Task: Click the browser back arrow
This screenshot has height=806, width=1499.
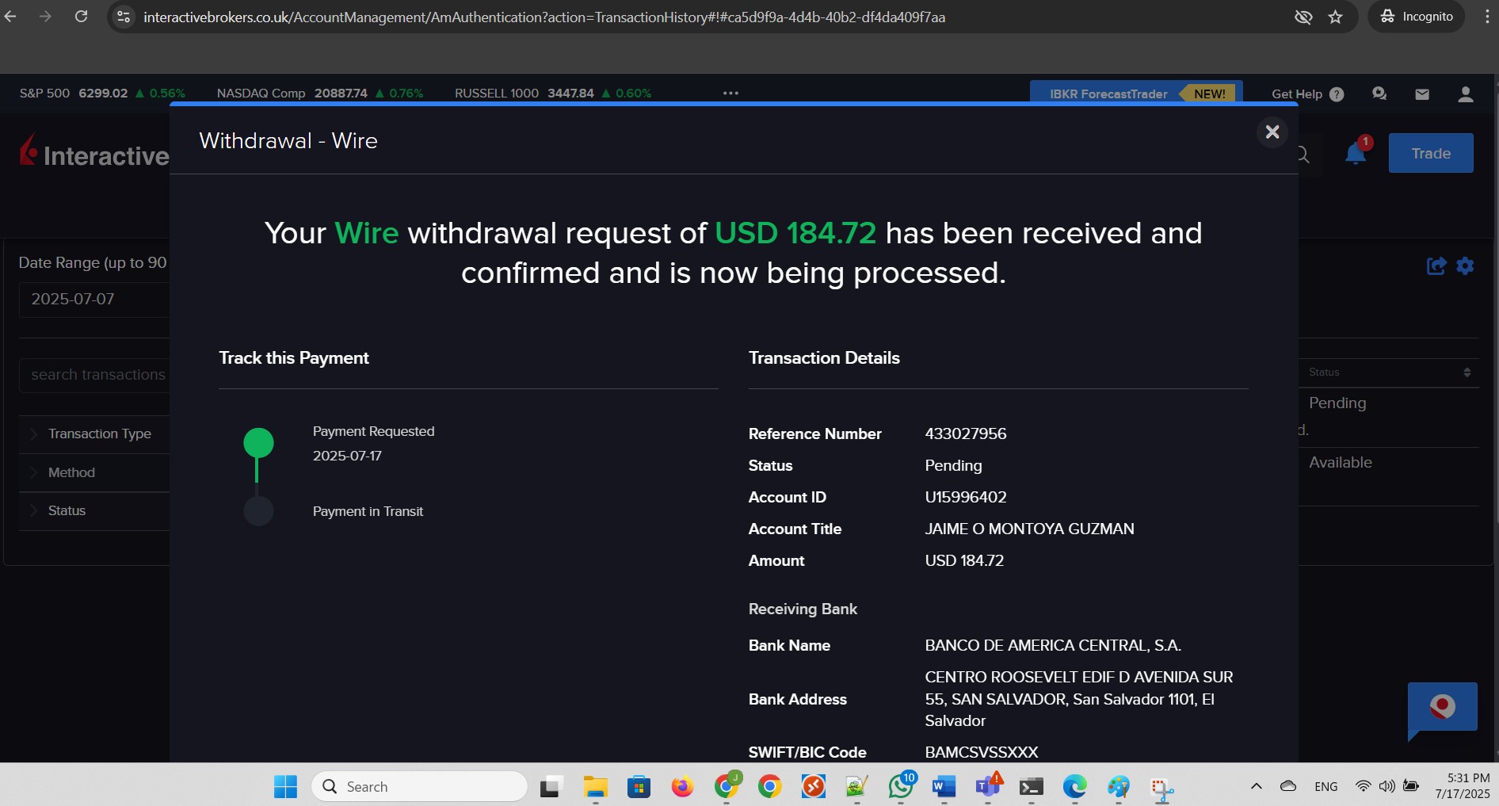Action: [10, 16]
